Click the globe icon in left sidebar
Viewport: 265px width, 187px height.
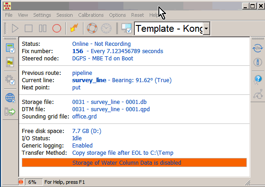point(10,98)
